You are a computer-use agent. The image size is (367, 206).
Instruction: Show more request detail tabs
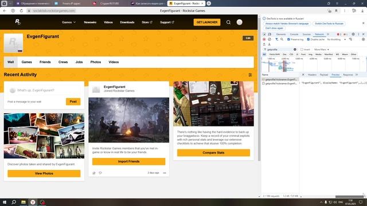357,75
